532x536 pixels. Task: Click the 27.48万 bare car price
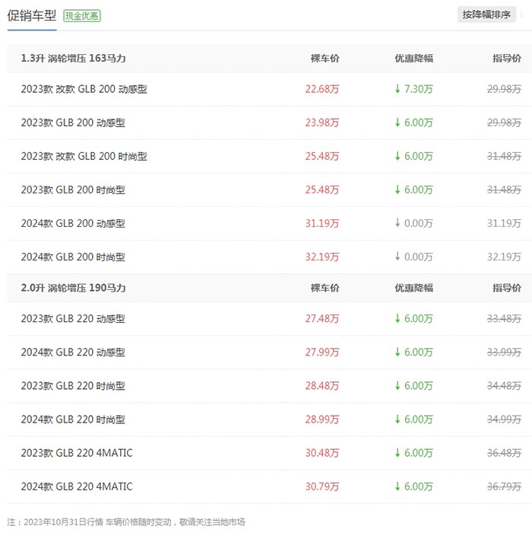click(322, 318)
